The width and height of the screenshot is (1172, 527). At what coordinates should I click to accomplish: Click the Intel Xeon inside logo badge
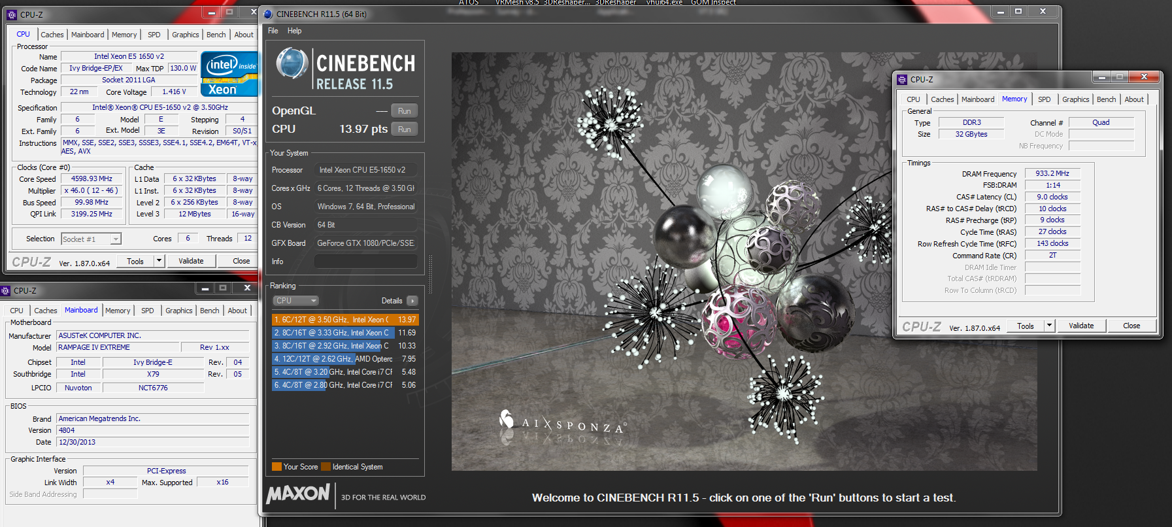click(230, 75)
